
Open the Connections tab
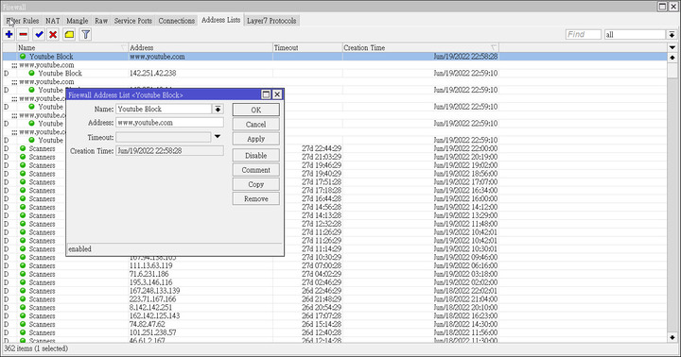pos(176,21)
